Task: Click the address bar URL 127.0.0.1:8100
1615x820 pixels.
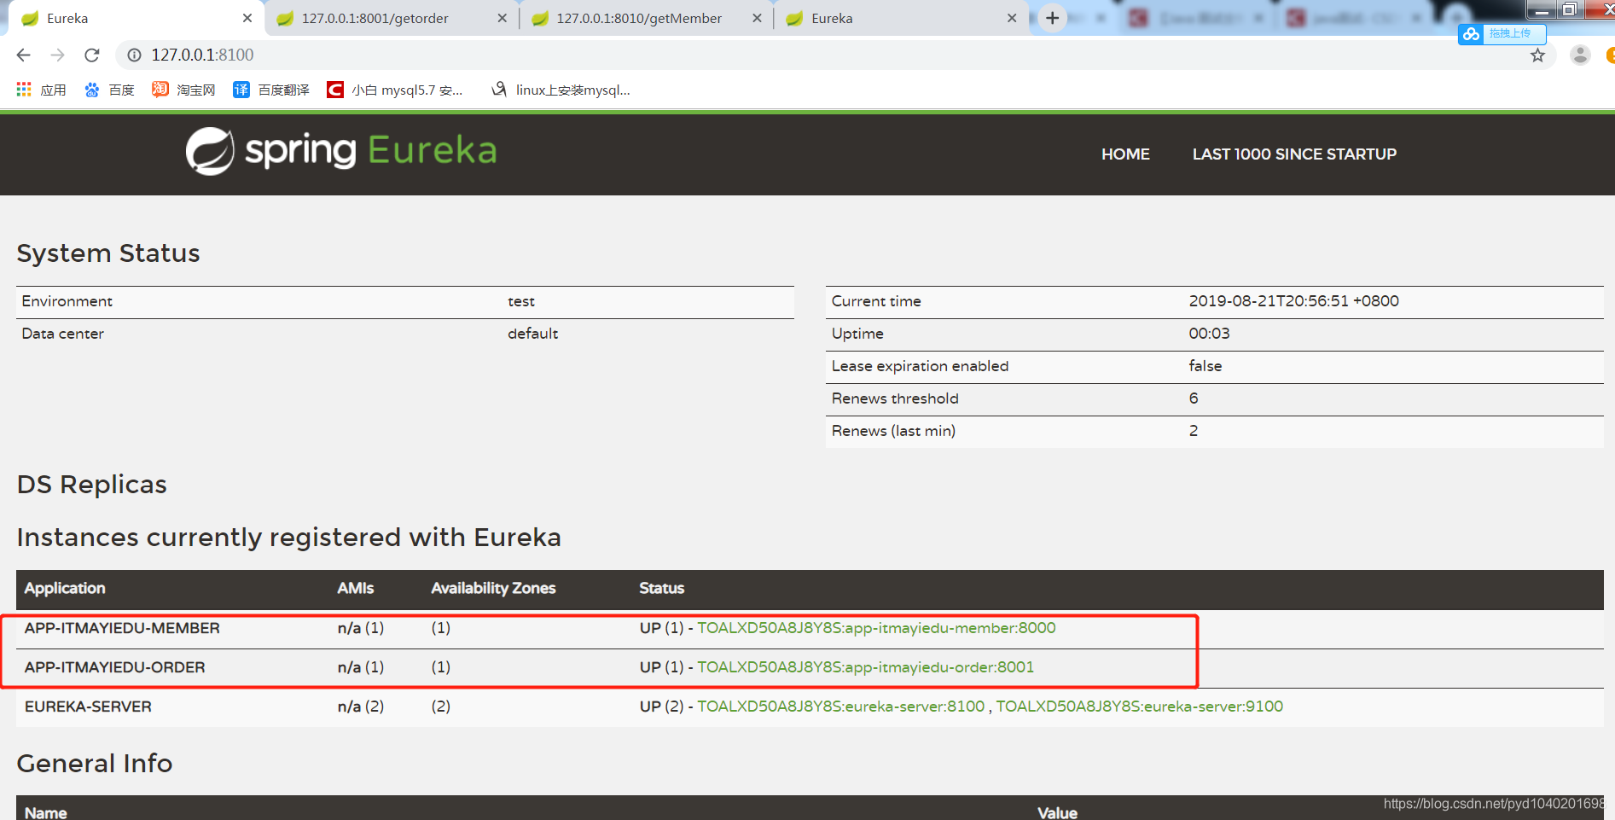Action: click(203, 55)
